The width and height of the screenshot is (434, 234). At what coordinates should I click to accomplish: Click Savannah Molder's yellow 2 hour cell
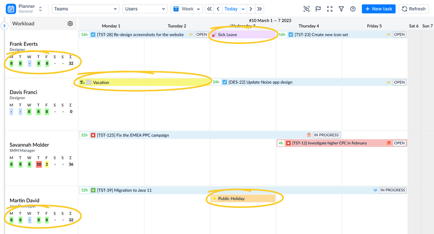click(47, 164)
